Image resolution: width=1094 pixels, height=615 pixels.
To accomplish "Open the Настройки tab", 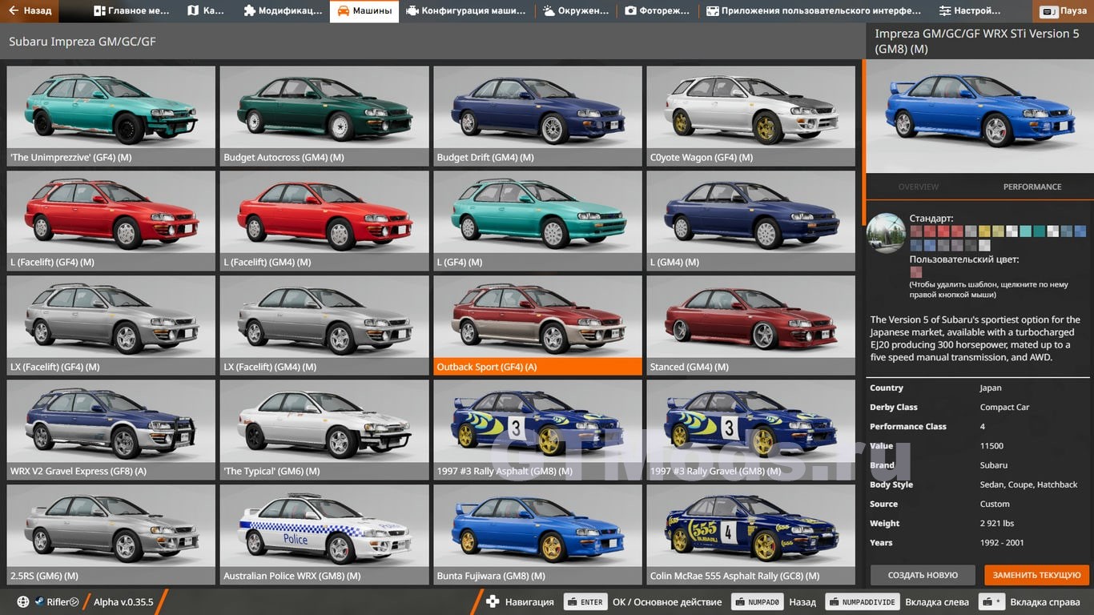I will pyautogui.click(x=970, y=11).
